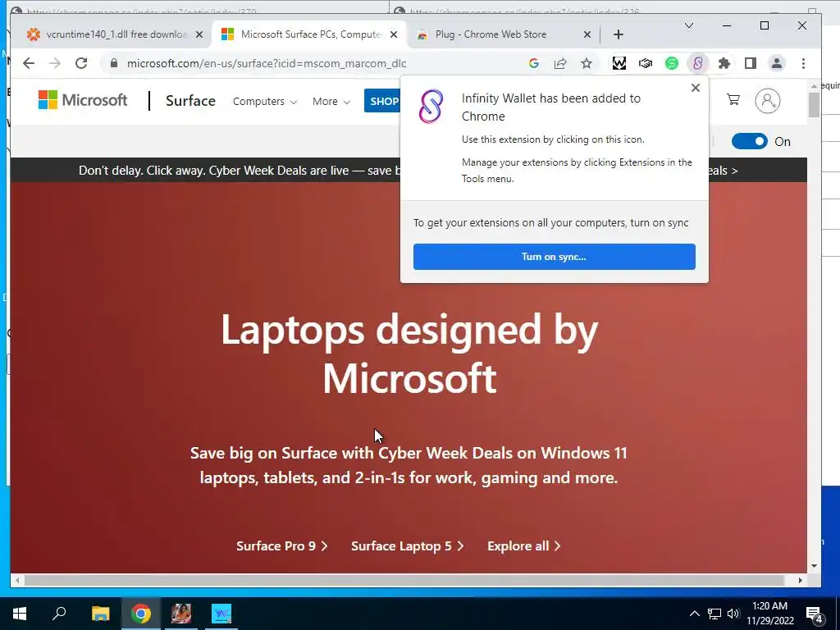Open the Extensions puzzle piece menu
Viewport: 840px width, 630px height.
(724, 63)
